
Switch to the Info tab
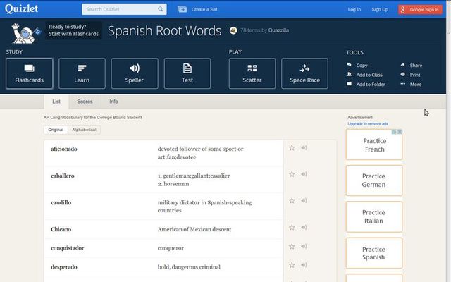coord(113,102)
